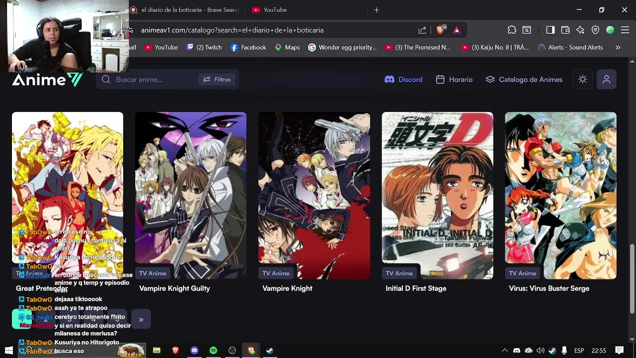
Task: Open the Alerts - Sound Alerts bookmark
Action: pyautogui.click(x=570, y=47)
